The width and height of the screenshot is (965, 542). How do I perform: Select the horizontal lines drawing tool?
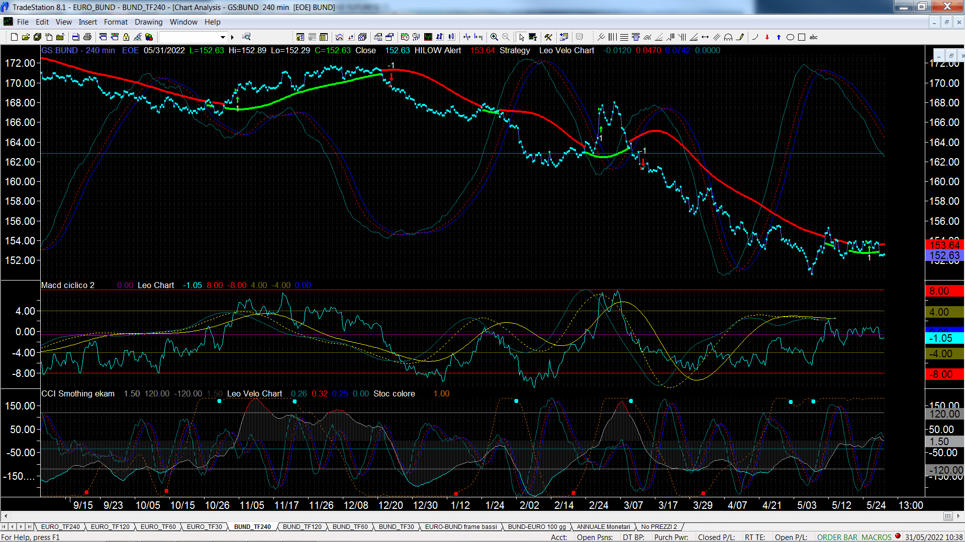(x=624, y=37)
